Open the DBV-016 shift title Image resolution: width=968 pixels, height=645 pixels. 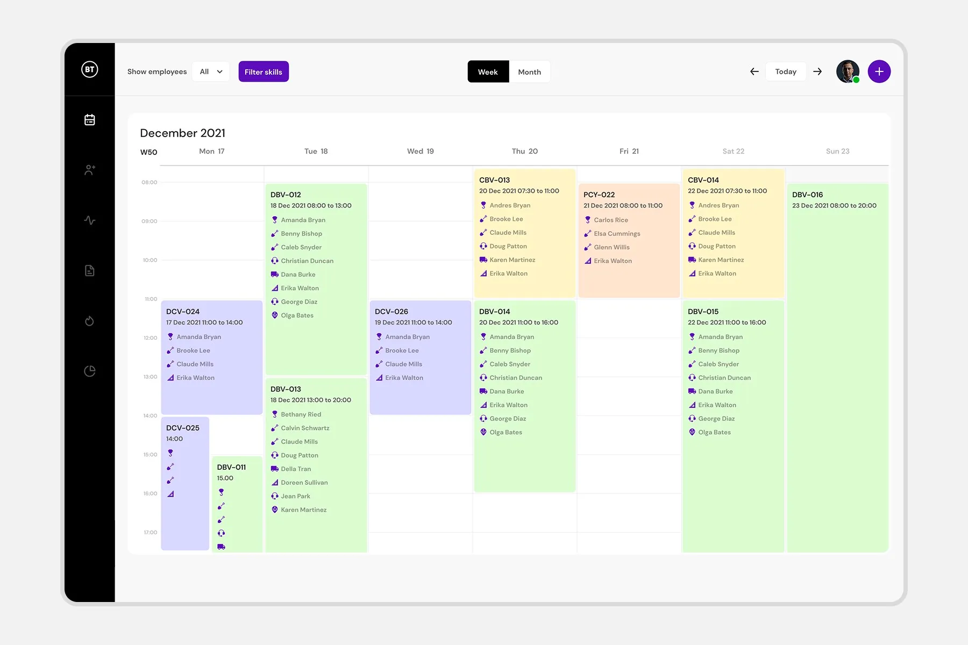coord(808,195)
